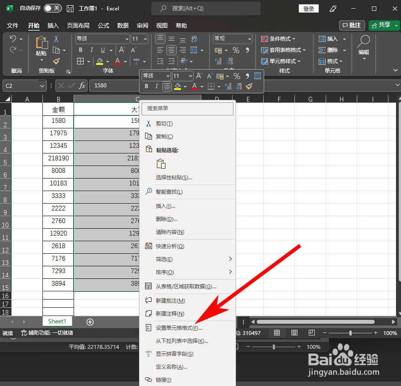Toggle Italic in the mini toolbar
Screen dimensions: 401x386
(156, 86)
